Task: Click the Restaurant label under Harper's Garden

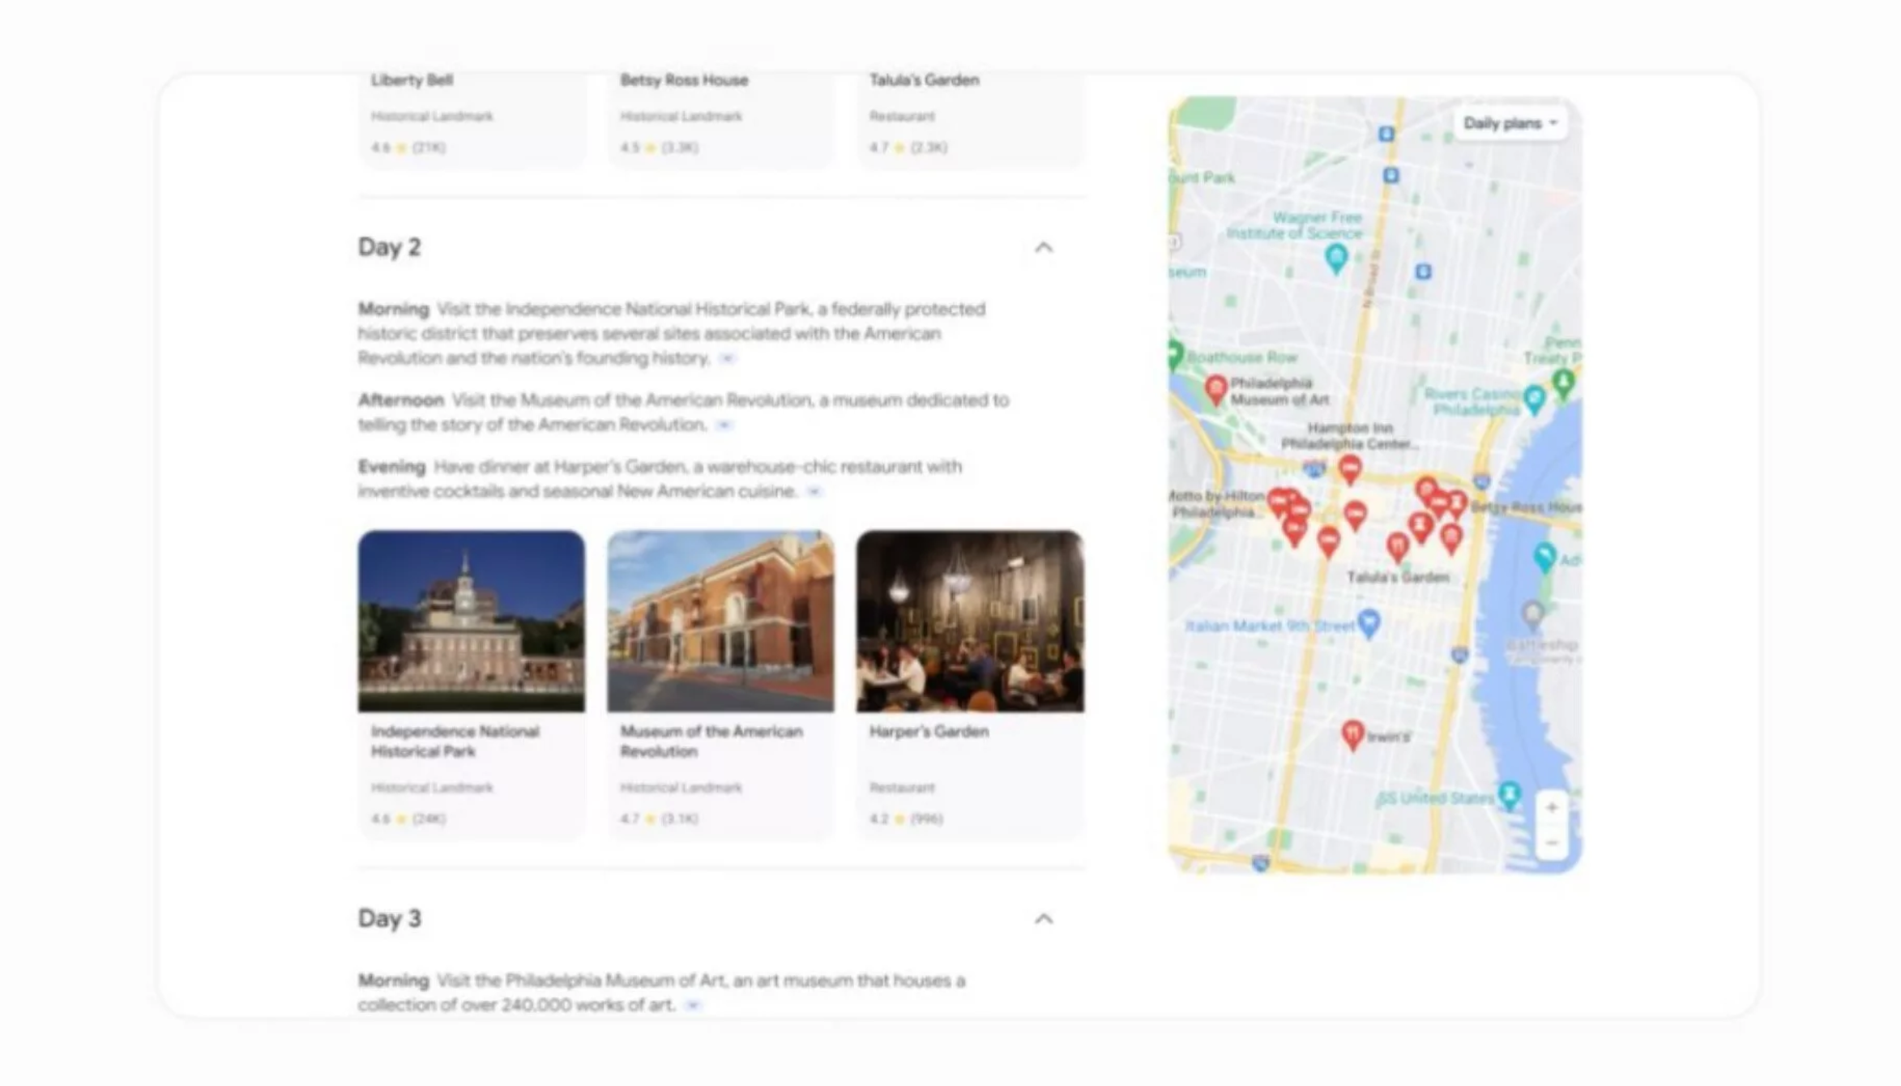Action: pyautogui.click(x=902, y=788)
